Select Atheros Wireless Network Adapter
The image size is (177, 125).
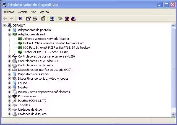pos(46,39)
